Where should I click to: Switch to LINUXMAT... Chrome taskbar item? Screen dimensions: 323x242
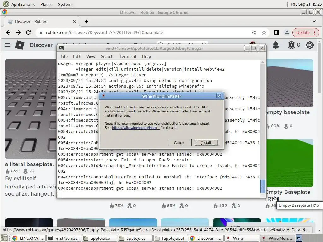(x=28, y=238)
